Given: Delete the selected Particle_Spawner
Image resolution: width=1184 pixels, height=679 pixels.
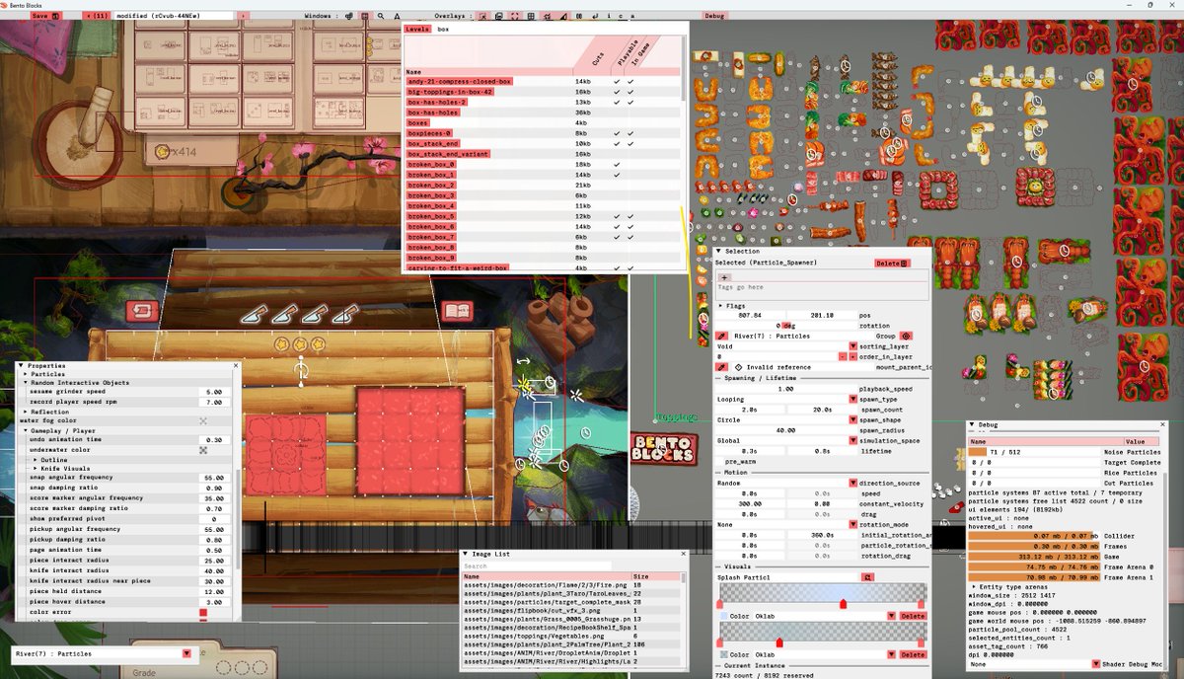Looking at the screenshot, I should click(x=892, y=264).
